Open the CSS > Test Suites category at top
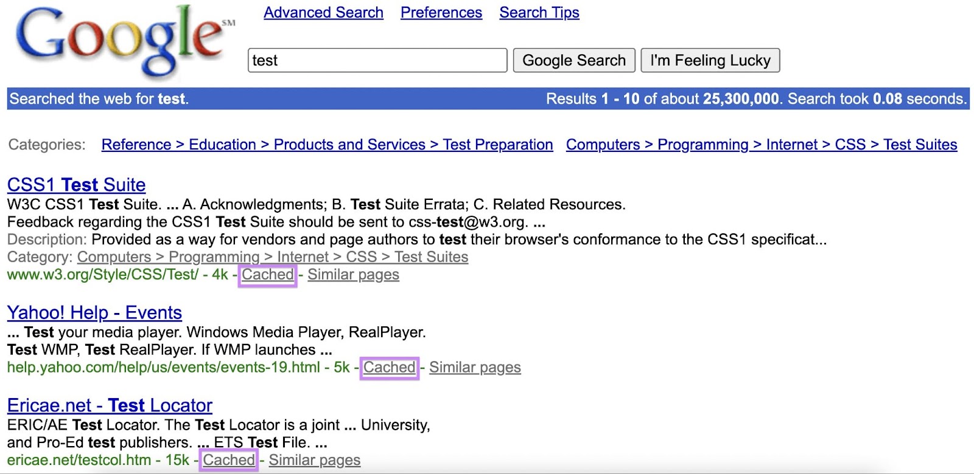 click(x=762, y=145)
